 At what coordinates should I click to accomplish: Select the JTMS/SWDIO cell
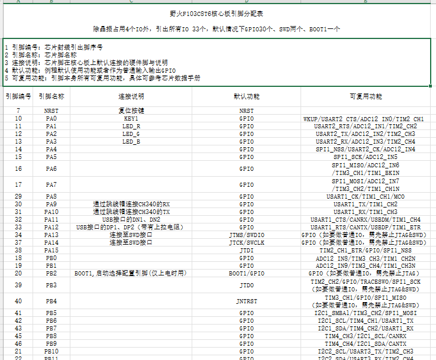tap(246, 235)
